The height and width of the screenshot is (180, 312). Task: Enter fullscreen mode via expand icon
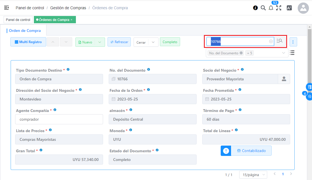[279, 8]
